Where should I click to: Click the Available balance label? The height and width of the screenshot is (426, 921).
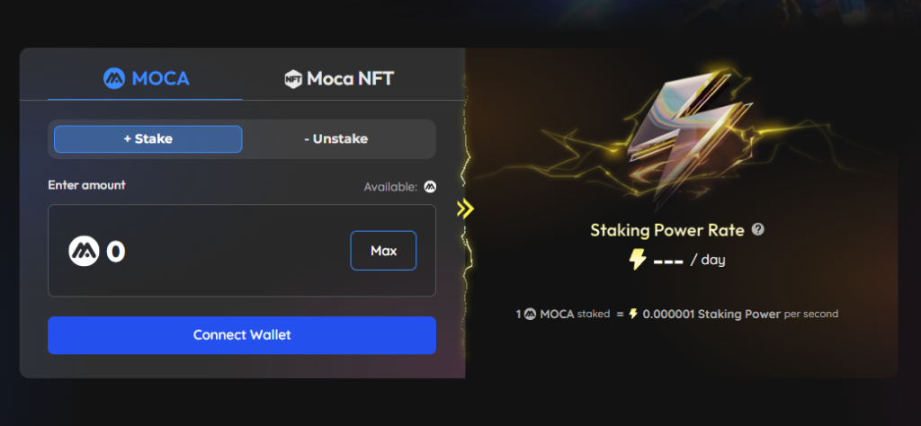tap(390, 187)
